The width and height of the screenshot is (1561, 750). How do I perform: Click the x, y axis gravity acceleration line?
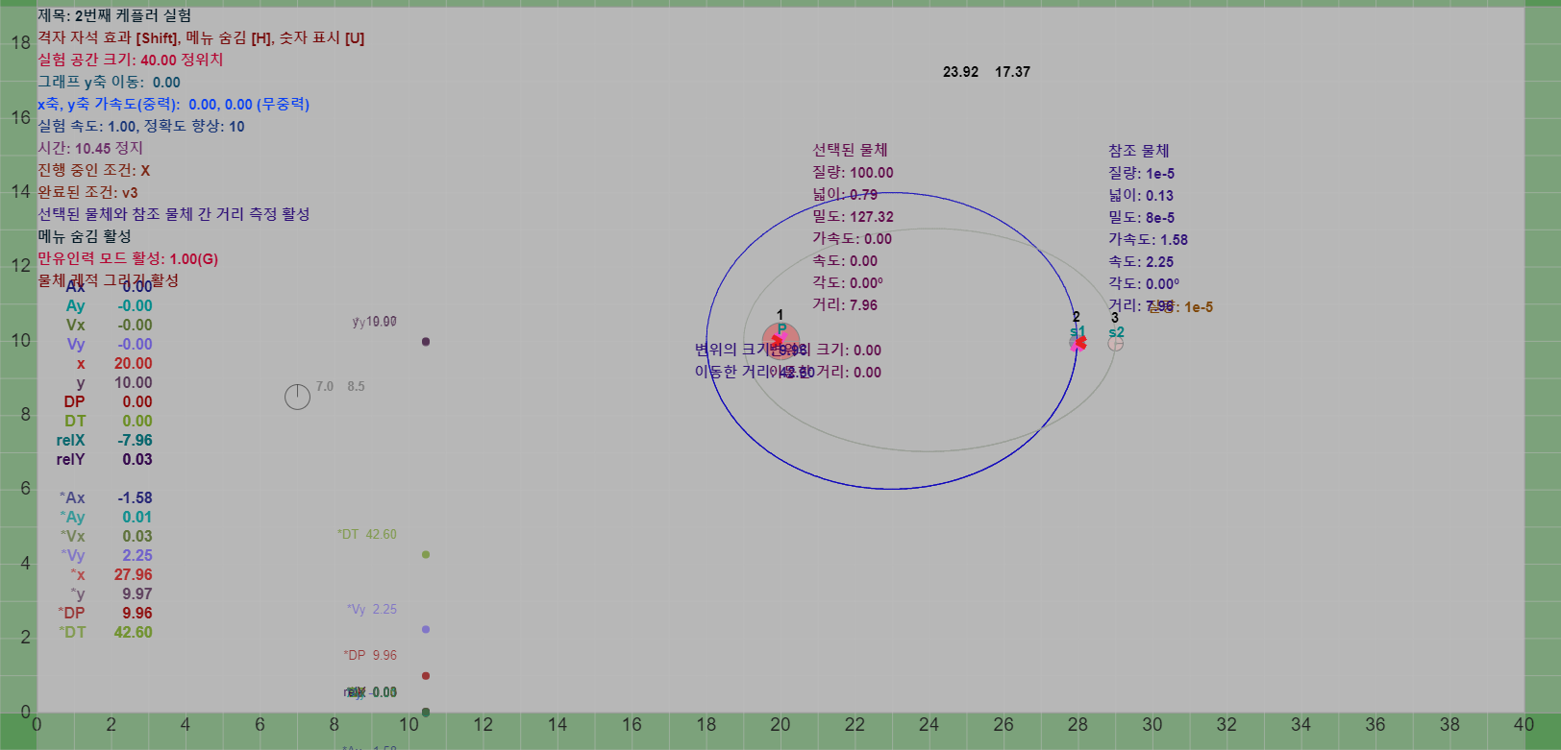[x=174, y=104]
